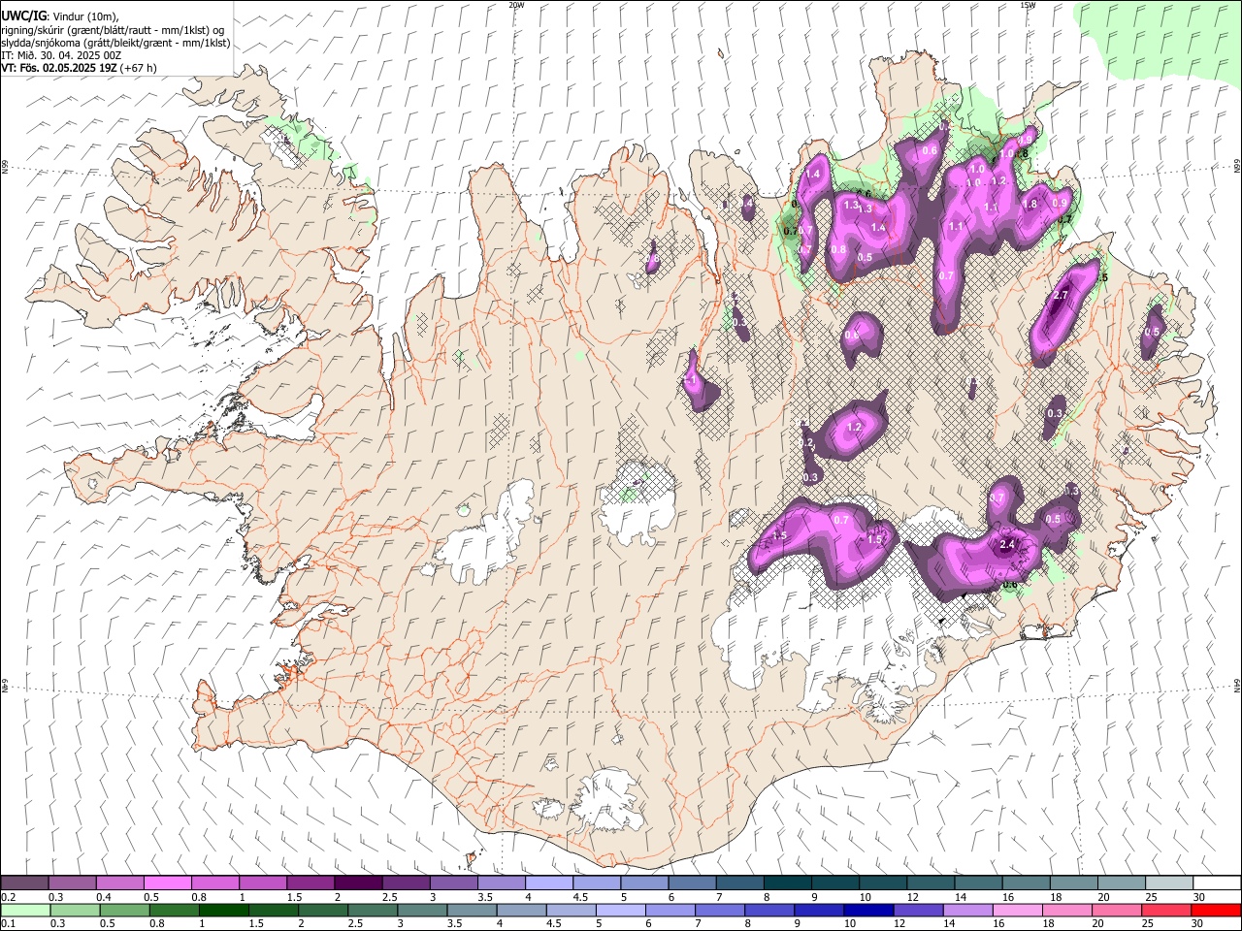Click the blue rain swatch between 8 and 9
The image size is (1242, 931).
[768, 910]
